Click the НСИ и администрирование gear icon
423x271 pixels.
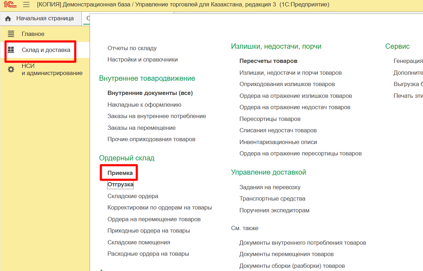11,69
